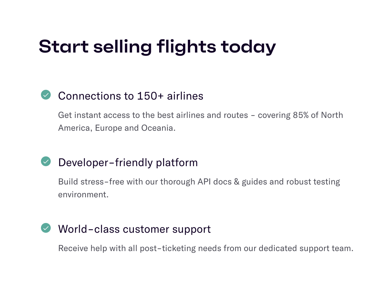Click the 'Receive help with all post-ticketing' description
Screen dimensions: 392x292
[206, 248]
